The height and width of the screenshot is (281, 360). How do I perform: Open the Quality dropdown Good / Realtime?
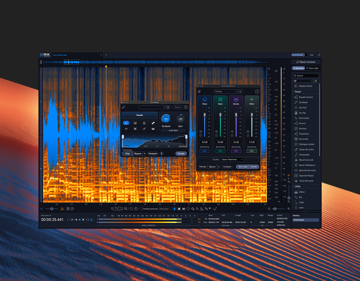tap(232, 159)
